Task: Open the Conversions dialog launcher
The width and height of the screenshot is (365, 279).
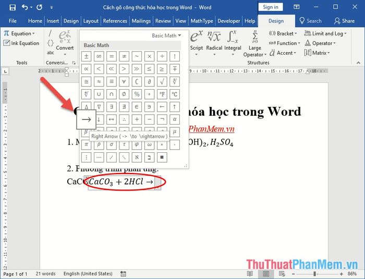Action: click(x=74, y=63)
